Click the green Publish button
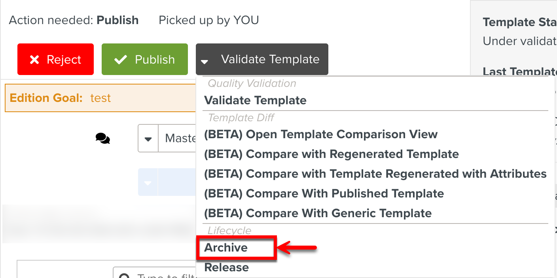 pyautogui.click(x=145, y=59)
